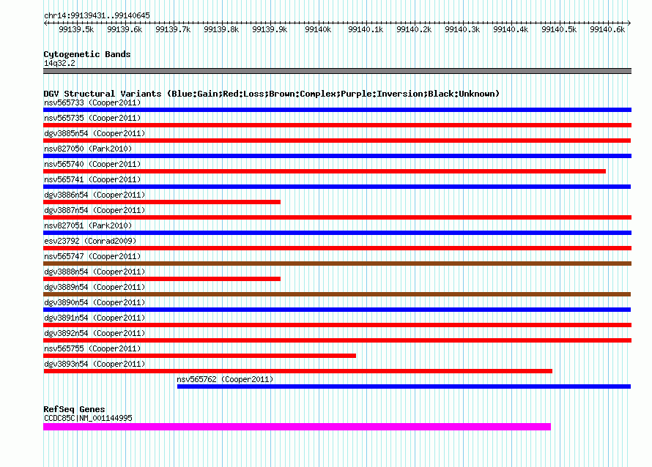Click the red bar under dgv3892n54

click(x=337, y=340)
